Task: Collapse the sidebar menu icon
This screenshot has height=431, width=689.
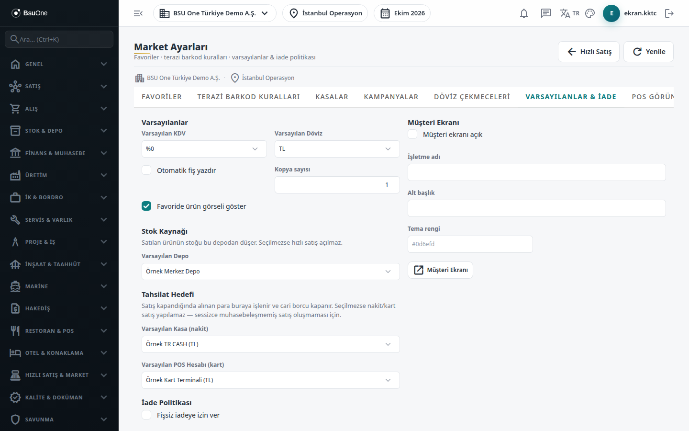Action: tap(138, 13)
